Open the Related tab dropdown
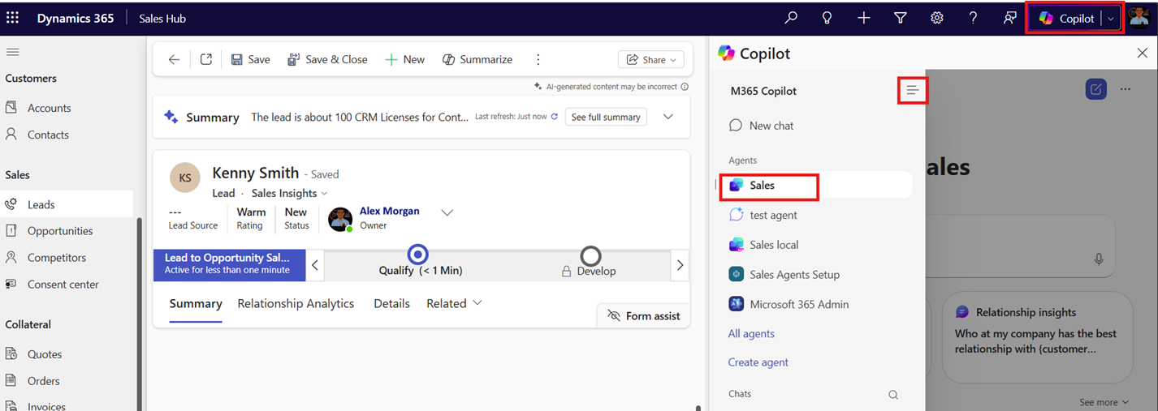 (454, 303)
